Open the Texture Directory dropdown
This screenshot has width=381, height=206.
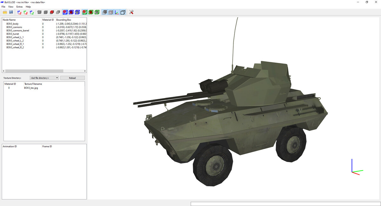click(x=44, y=78)
